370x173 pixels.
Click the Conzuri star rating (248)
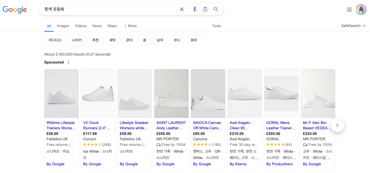click(97, 145)
